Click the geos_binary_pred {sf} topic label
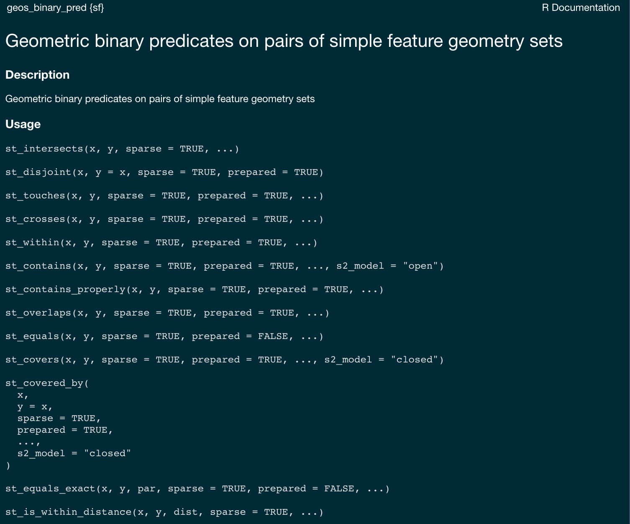630x524 pixels. click(55, 8)
